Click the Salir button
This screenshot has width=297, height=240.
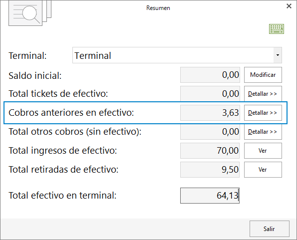pos(270,229)
